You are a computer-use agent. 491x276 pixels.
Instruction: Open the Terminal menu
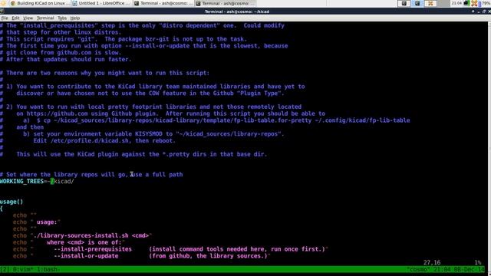coord(45,18)
